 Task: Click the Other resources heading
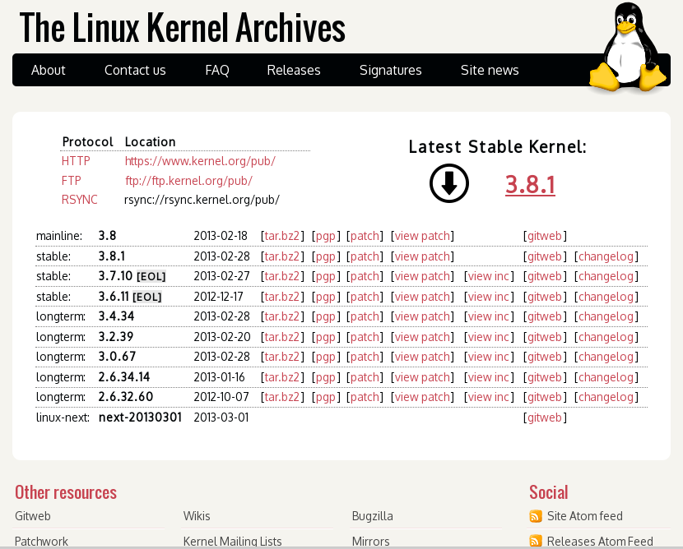pos(66,492)
